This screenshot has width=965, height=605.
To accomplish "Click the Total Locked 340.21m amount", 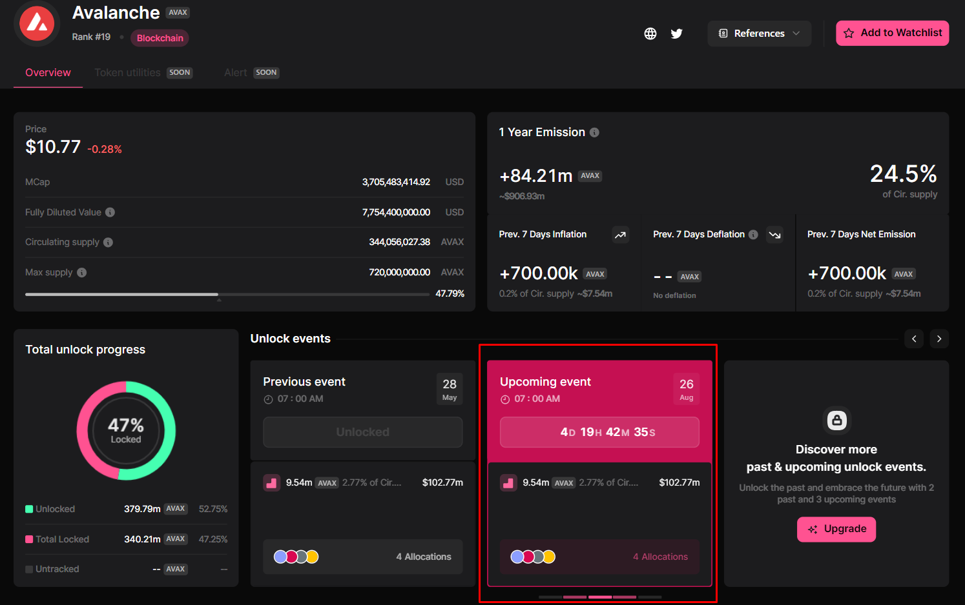I will pyautogui.click(x=142, y=539).
